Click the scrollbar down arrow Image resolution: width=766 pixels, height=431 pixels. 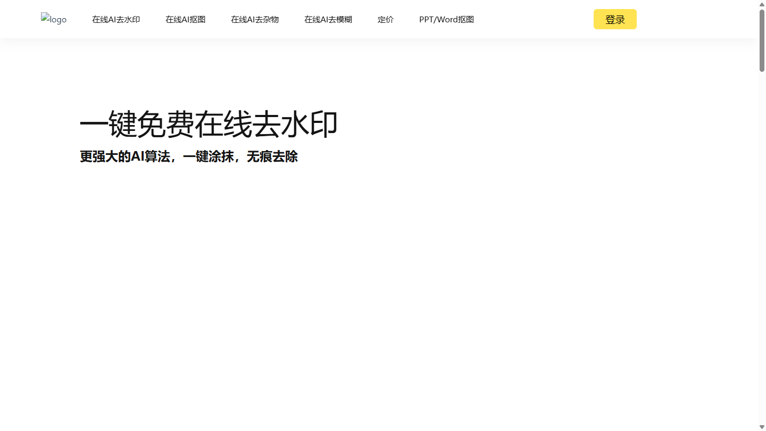(x=762, y=427)
